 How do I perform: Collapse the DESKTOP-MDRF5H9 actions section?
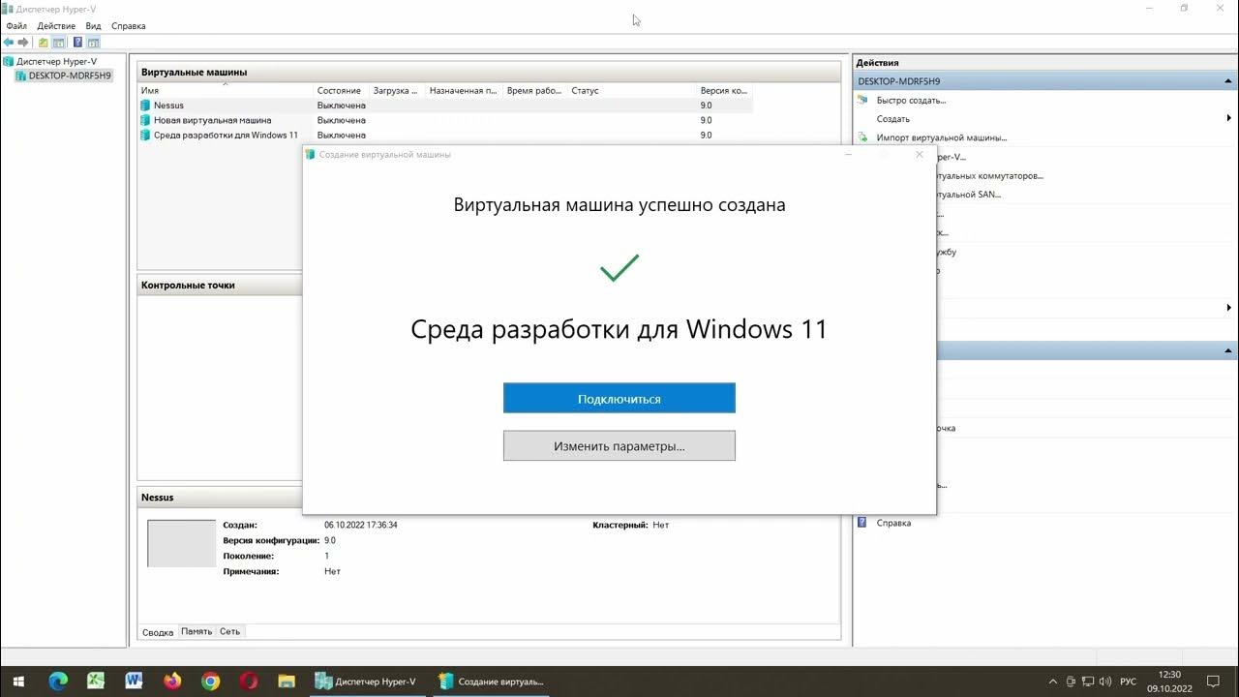1229,81
